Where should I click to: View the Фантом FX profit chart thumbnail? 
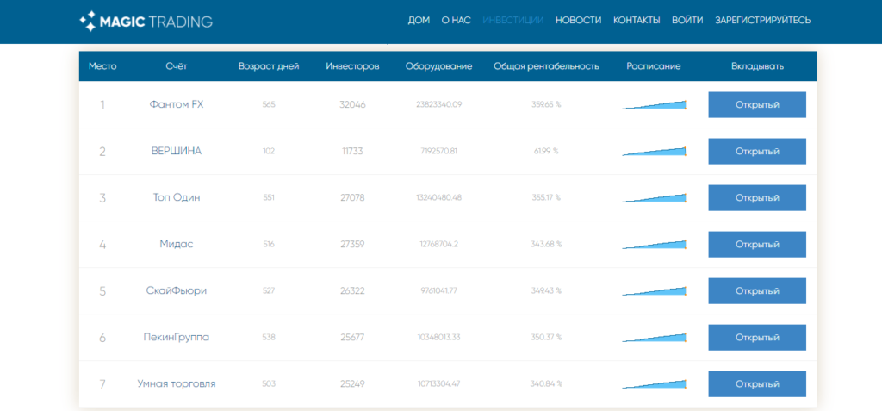(654, 105)
